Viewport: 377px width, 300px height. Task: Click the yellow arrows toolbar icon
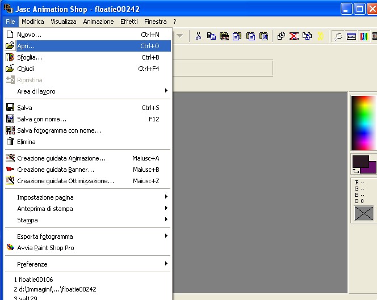tap(320, 36)
